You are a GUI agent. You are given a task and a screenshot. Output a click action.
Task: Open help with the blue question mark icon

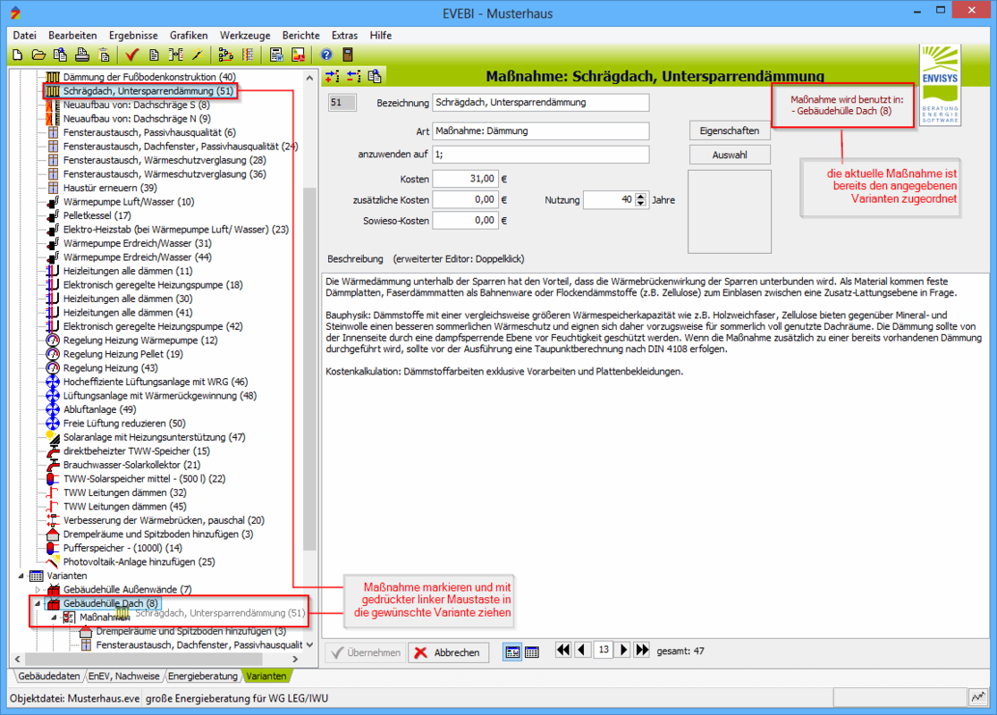coord(326,55)
